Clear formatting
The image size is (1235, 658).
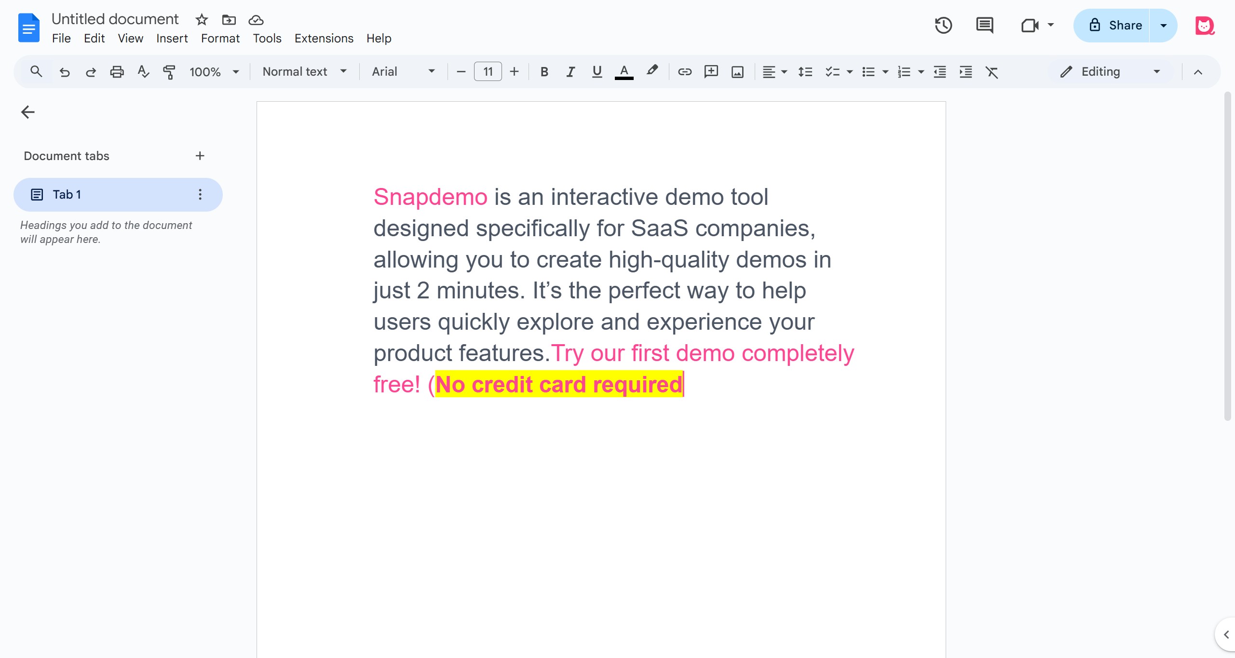992,72
